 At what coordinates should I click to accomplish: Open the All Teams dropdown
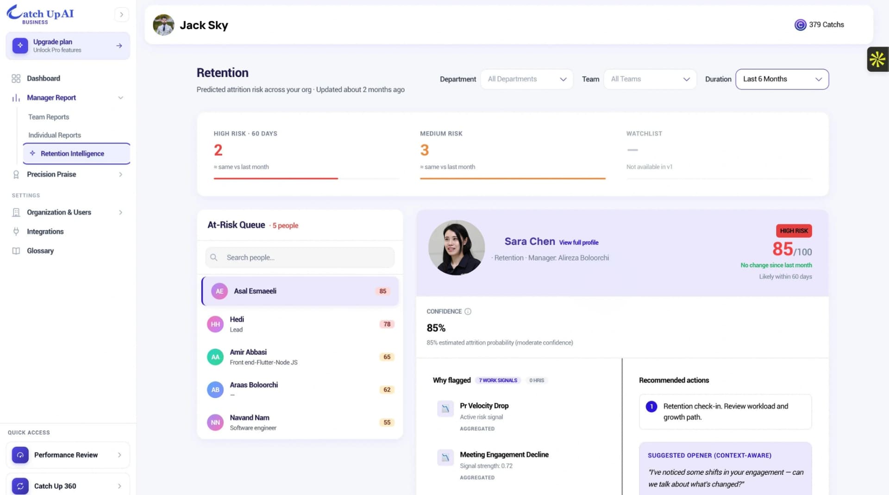click(650, 79)
